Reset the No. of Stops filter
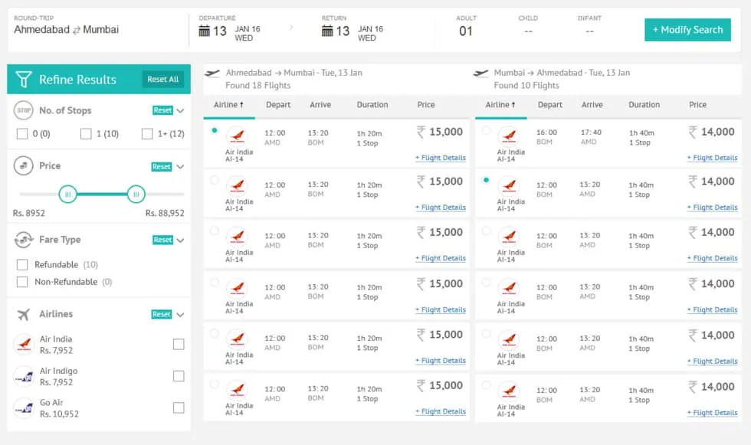This screenshot has width=751, height=445. point(162,110)
